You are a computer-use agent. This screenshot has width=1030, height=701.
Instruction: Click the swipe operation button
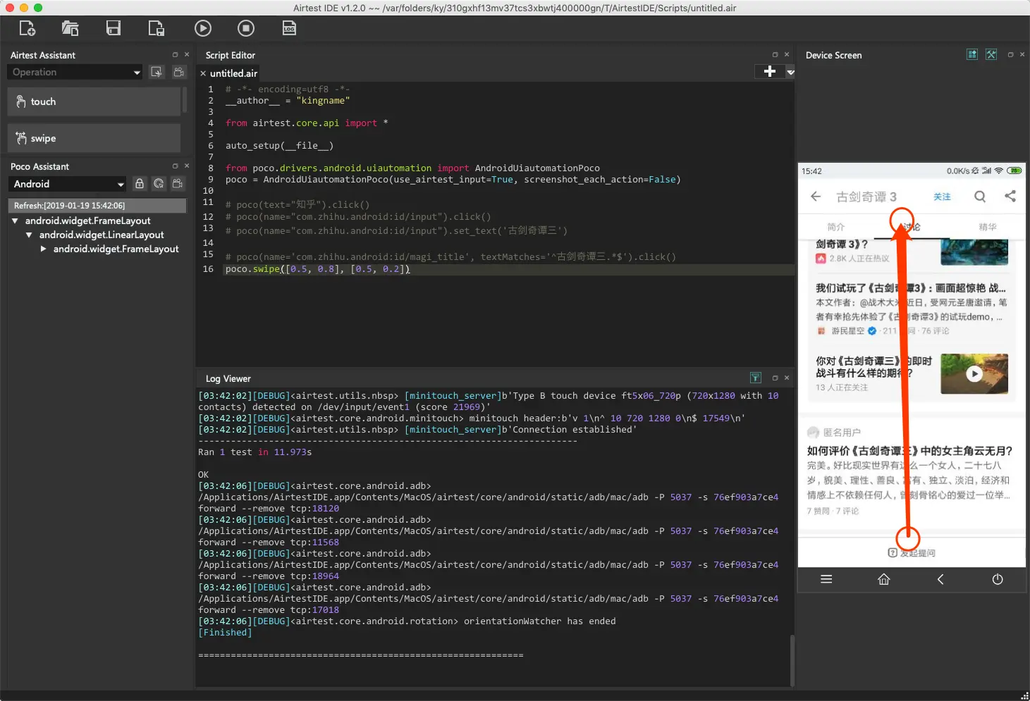[94, 138]
